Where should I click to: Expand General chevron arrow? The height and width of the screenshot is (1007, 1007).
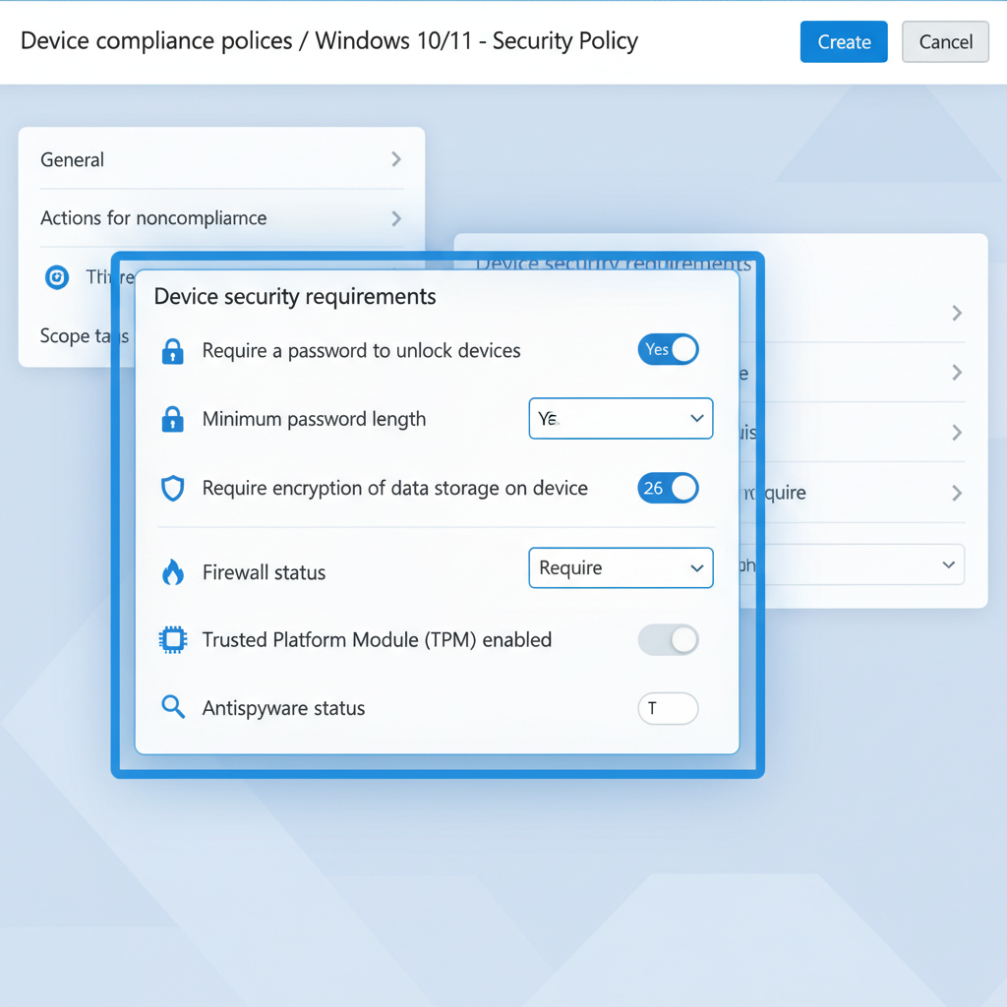(x=396, y=159)
